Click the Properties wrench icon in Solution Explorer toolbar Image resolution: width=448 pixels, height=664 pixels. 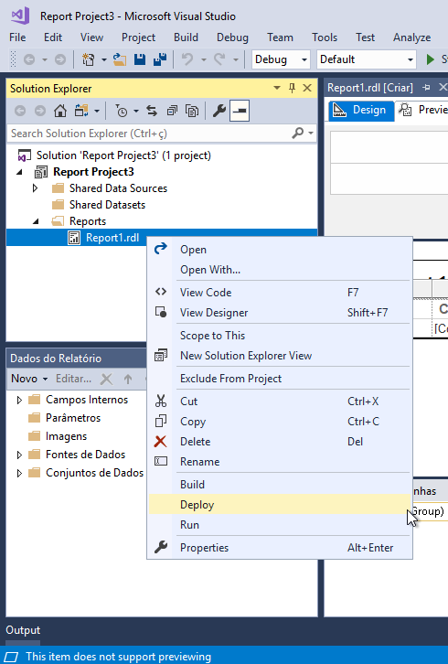click(219, 111)
